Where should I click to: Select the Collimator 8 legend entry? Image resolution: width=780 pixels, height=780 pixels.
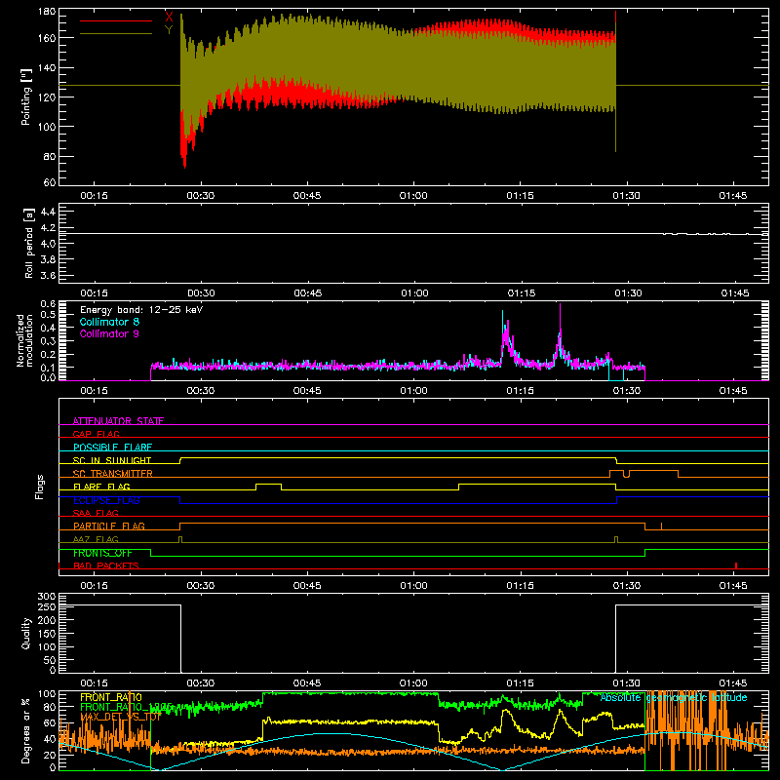coord(109,322)
